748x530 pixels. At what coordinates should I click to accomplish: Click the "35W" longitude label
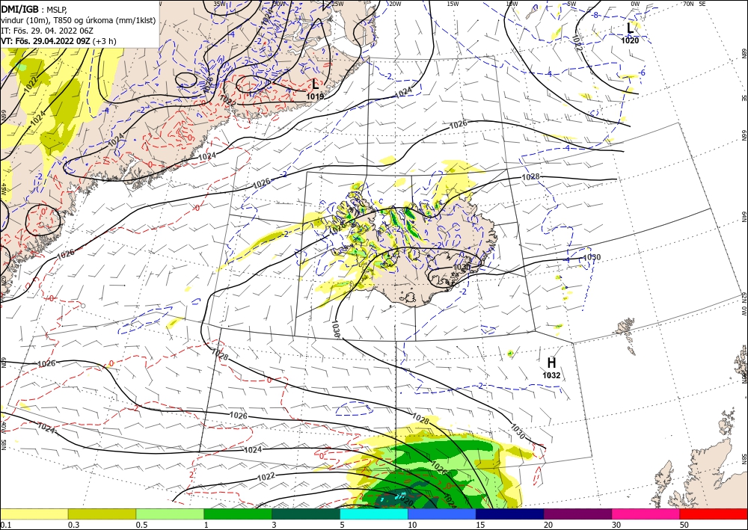coord(219,4)
